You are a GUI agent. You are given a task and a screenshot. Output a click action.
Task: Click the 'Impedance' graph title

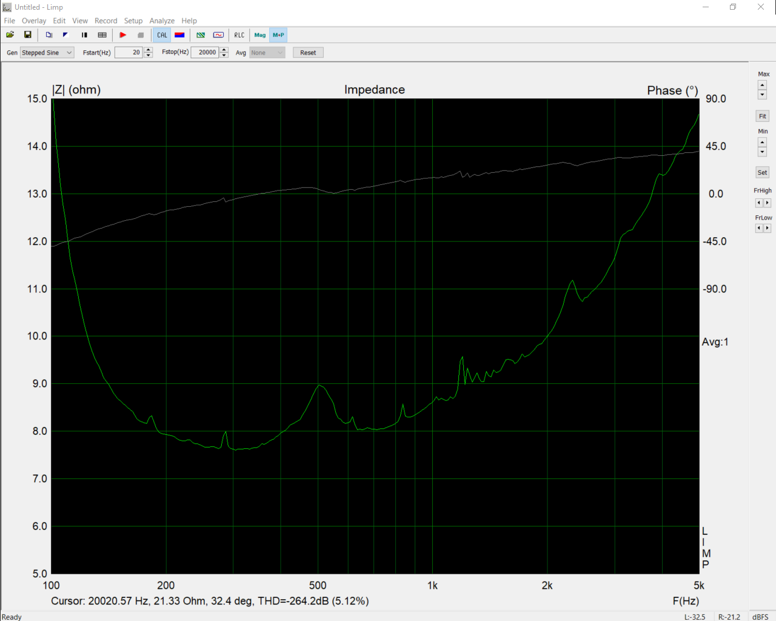point(375,90)
